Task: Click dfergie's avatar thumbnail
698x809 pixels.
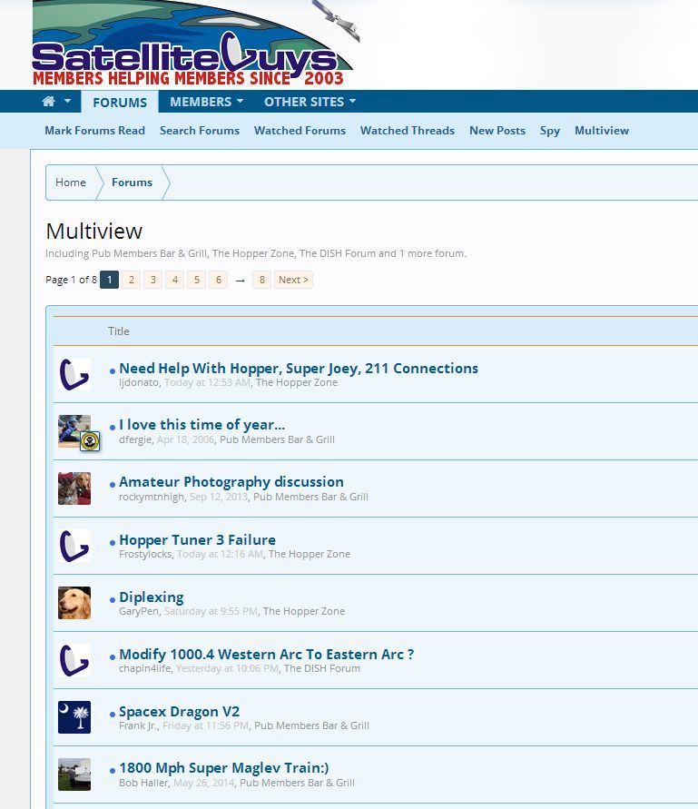Action: click(x=74, y=431)
